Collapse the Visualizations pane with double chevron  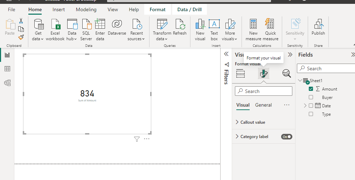(290, 55)
